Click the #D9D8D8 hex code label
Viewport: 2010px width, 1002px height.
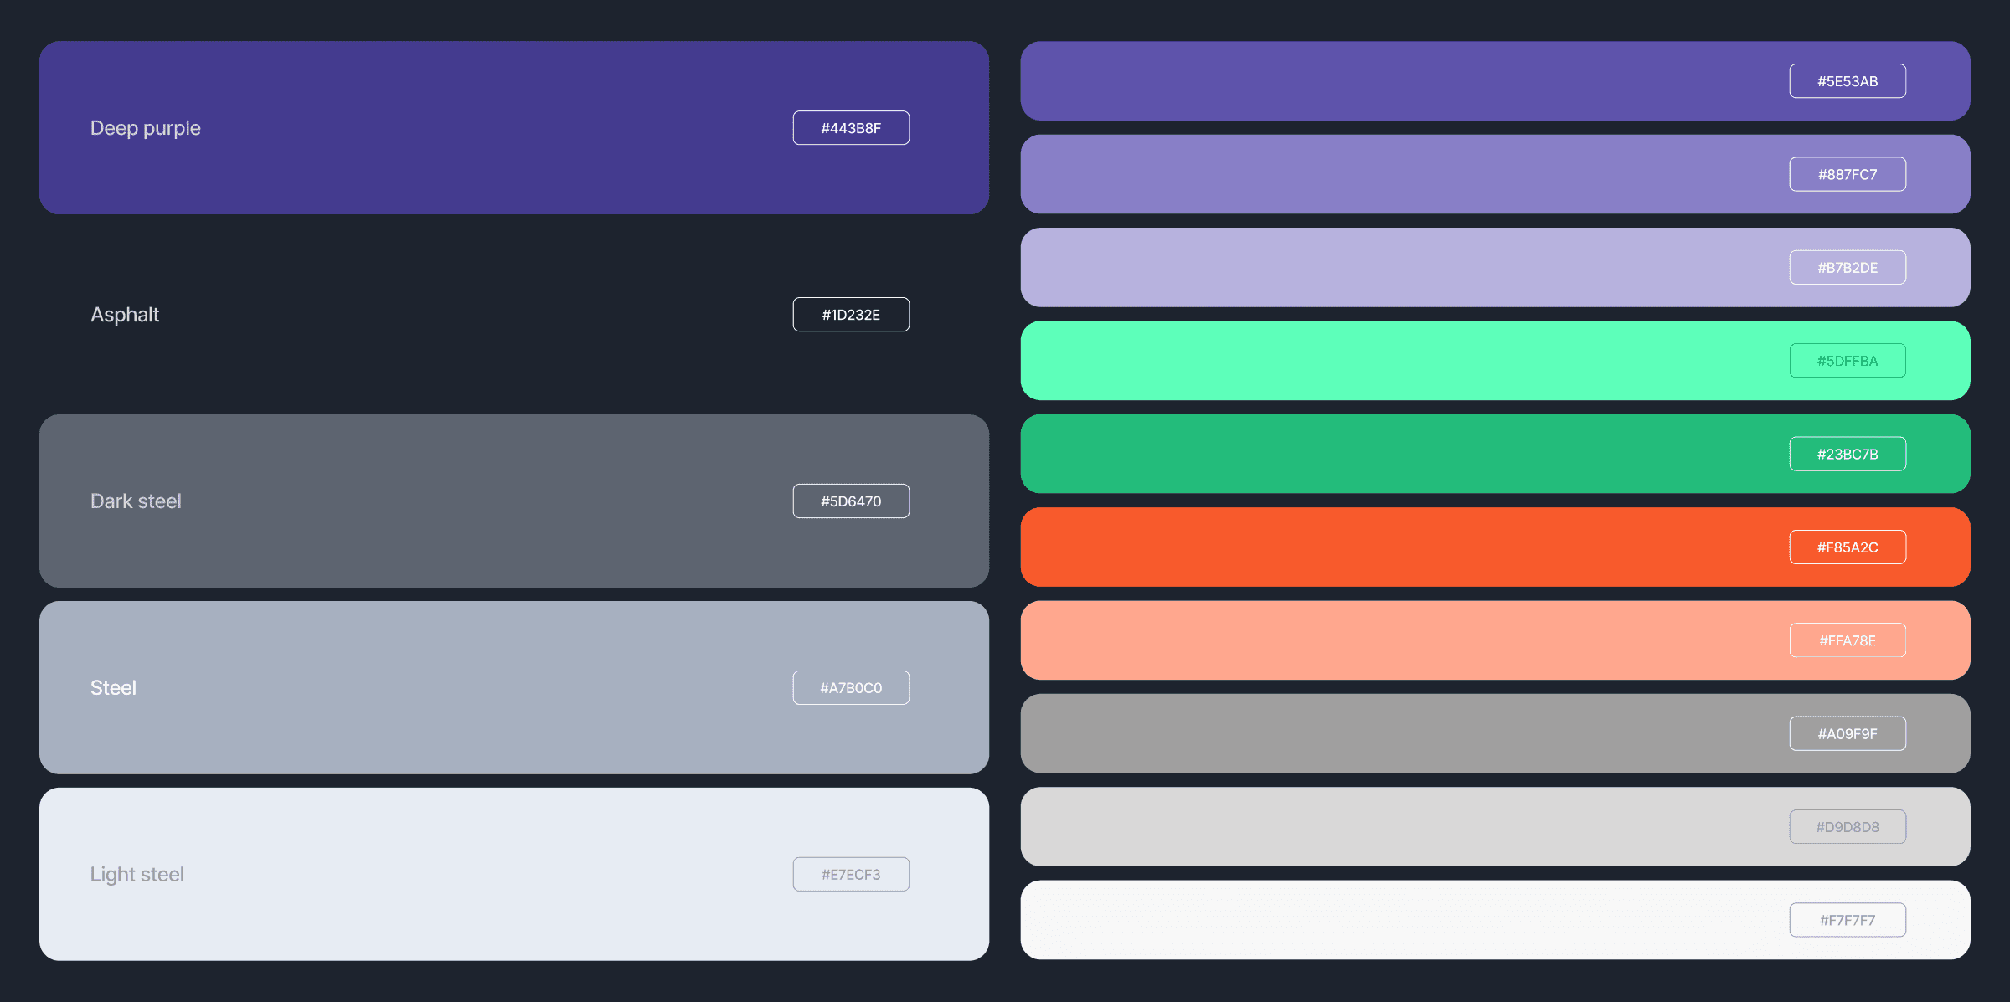1848,825
